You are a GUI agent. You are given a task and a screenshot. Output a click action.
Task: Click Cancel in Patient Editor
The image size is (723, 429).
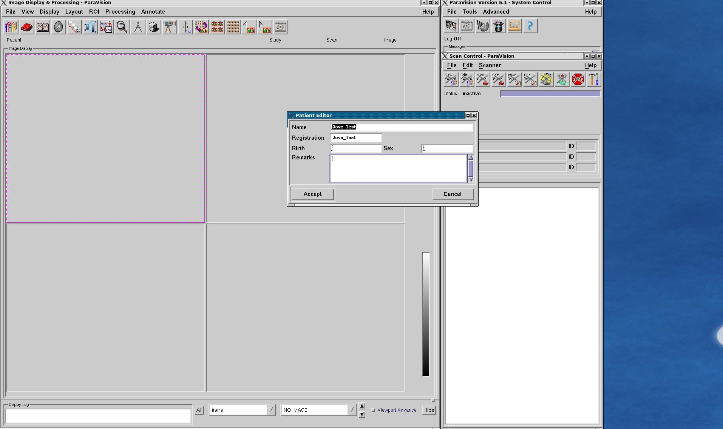[x=452, y=194]
